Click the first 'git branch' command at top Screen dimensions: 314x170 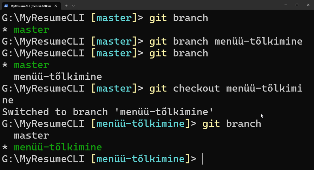pyautogui.click(x=178, y=18)
